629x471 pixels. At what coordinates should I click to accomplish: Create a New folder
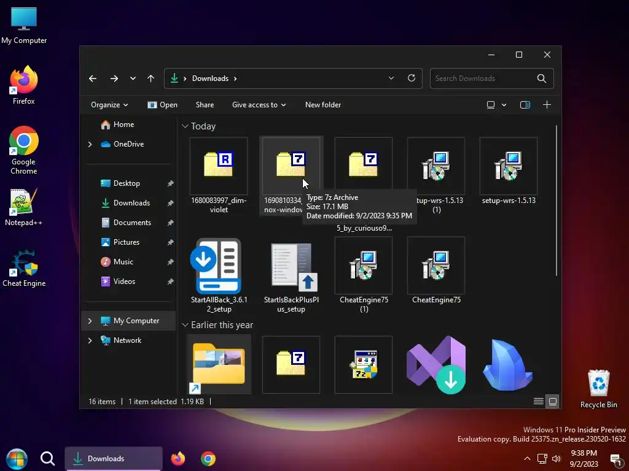[x=323, y=105]
